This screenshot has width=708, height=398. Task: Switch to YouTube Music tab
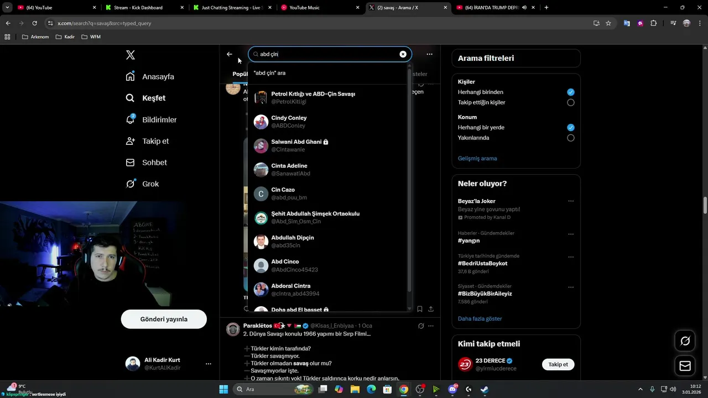coord(319,8)
